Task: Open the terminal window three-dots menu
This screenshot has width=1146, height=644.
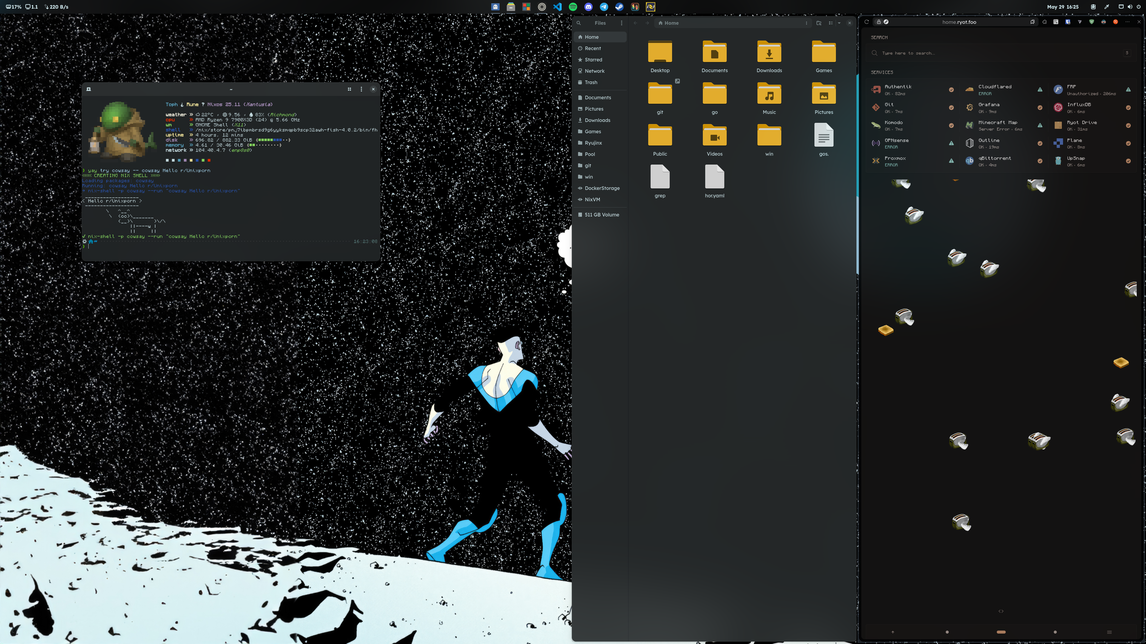Action: 361,89
